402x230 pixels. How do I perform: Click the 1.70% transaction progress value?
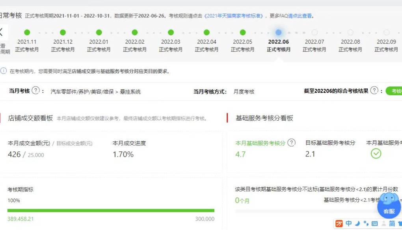(x=123, y=154)
